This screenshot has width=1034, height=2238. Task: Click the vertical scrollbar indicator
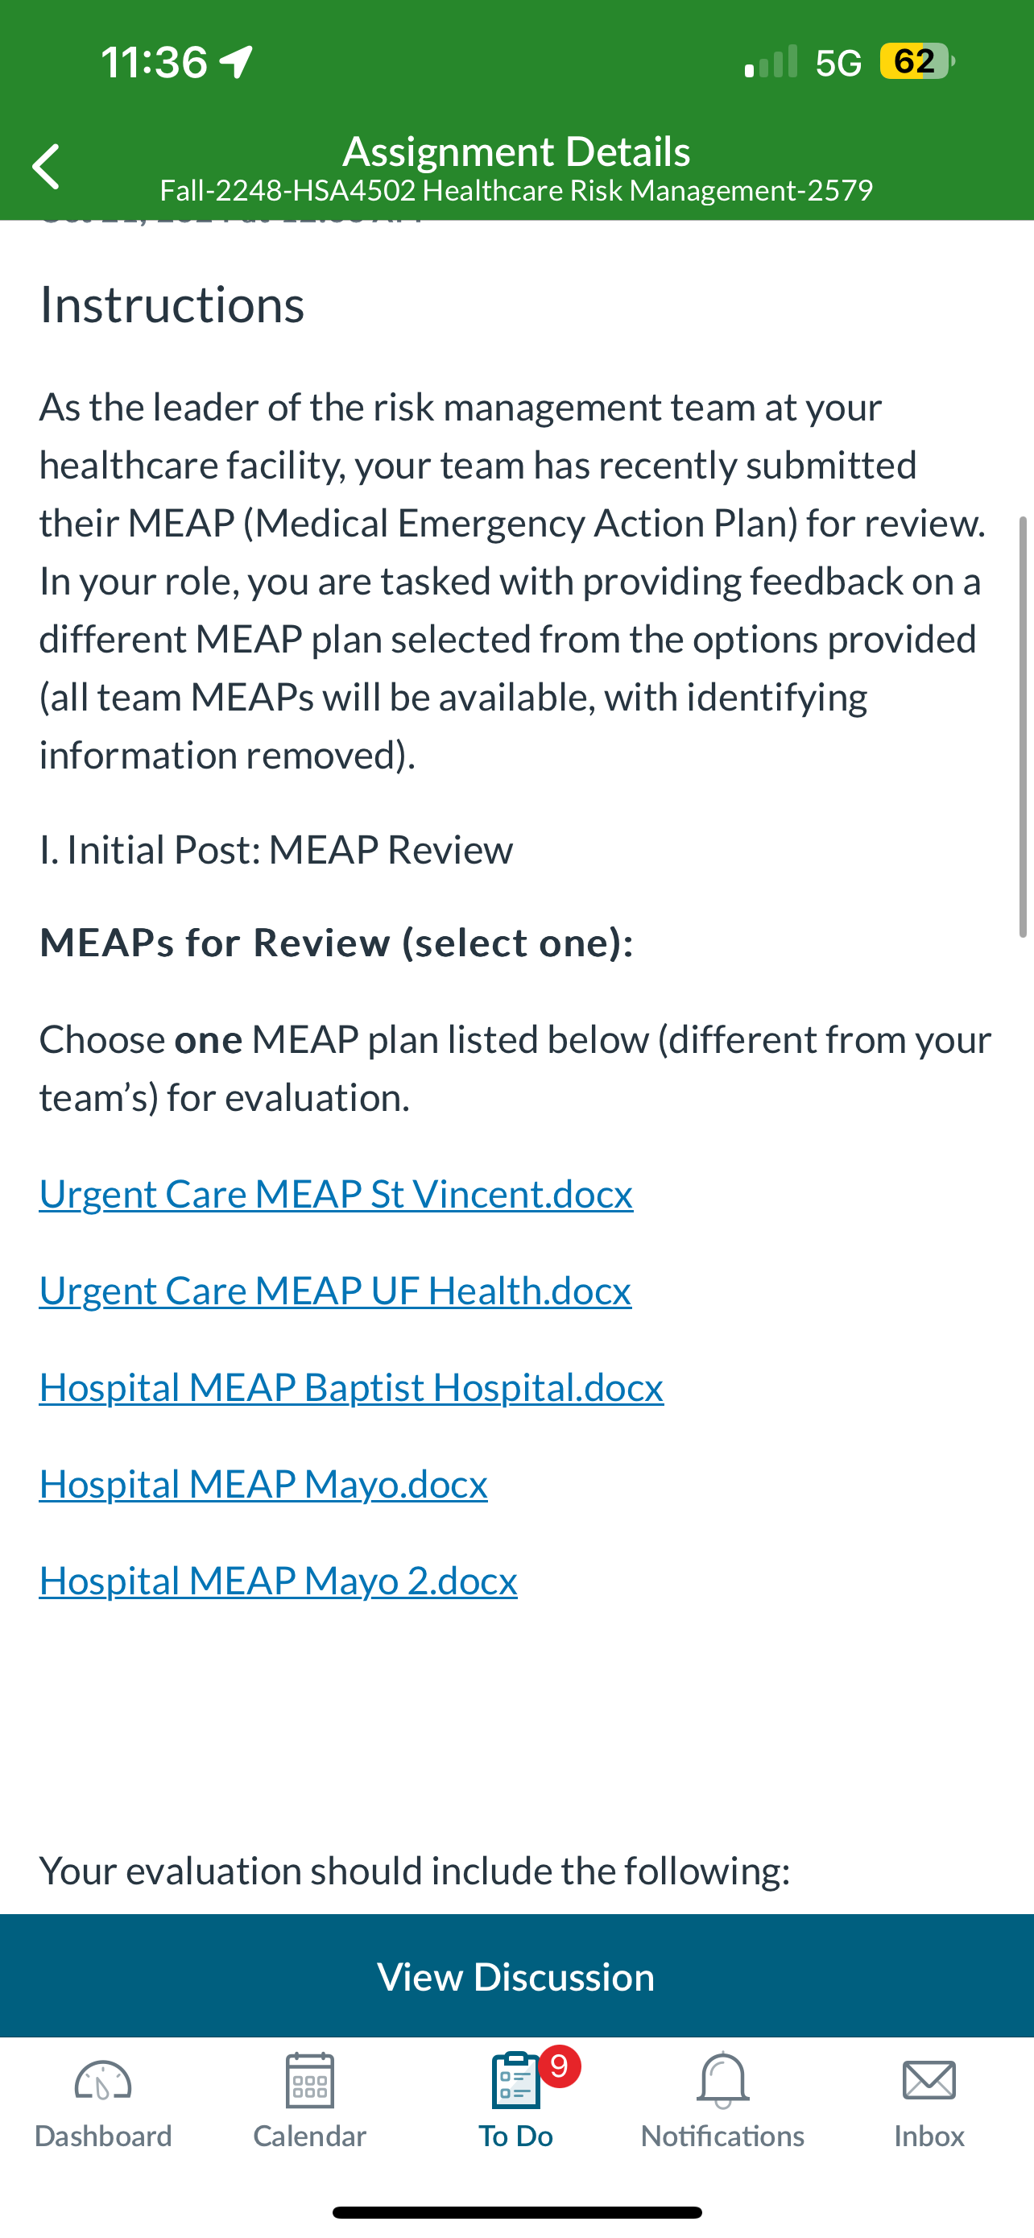coord(1024,727)
